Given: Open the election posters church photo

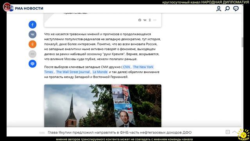Looking at the screenshot, I should click(x=103, y=106).
